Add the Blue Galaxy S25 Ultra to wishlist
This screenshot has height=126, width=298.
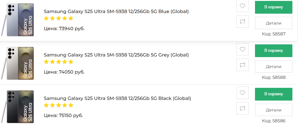(x=243, y=6)
